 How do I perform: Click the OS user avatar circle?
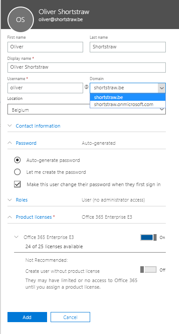coord(20,20)
